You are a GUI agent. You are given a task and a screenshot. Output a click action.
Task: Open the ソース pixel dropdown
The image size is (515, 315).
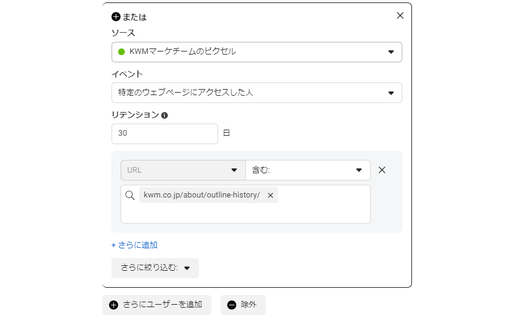click(x=256, y=52)
